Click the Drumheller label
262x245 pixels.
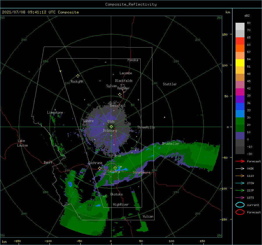pos(171,144)
